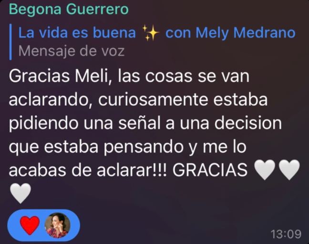Click the 13:09 message timestamp
Screen dimensions: 309x244
[x=286, y=234]
